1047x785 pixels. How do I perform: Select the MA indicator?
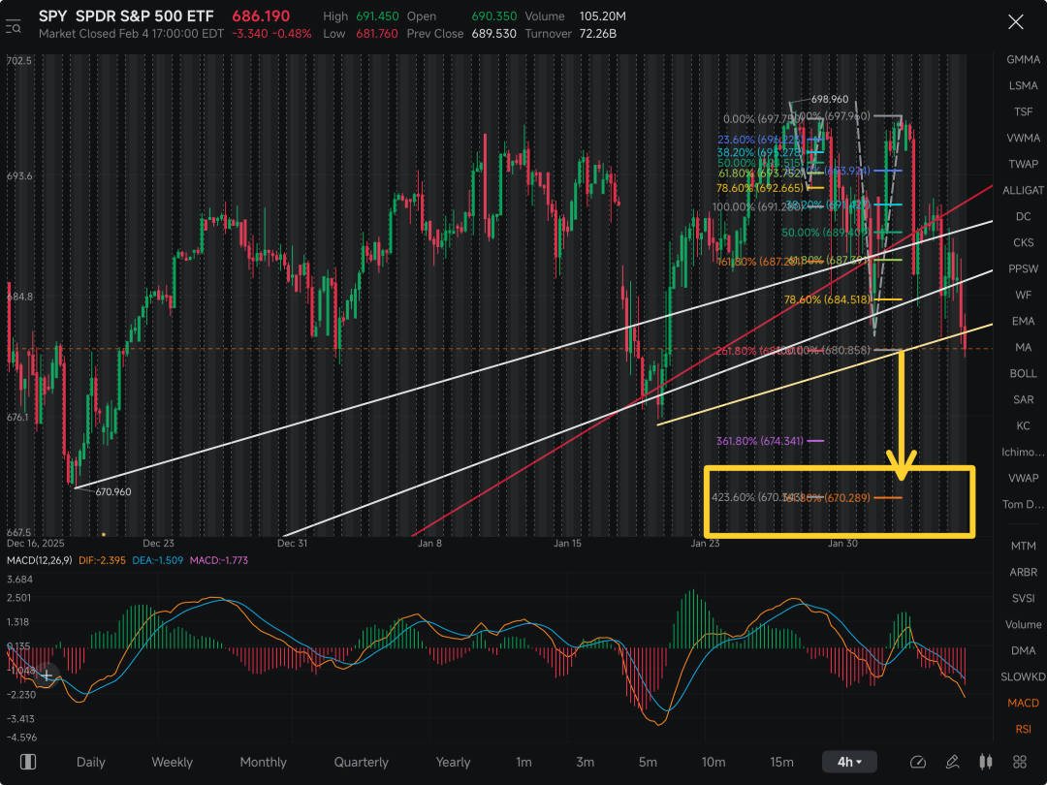(1023, 347)
